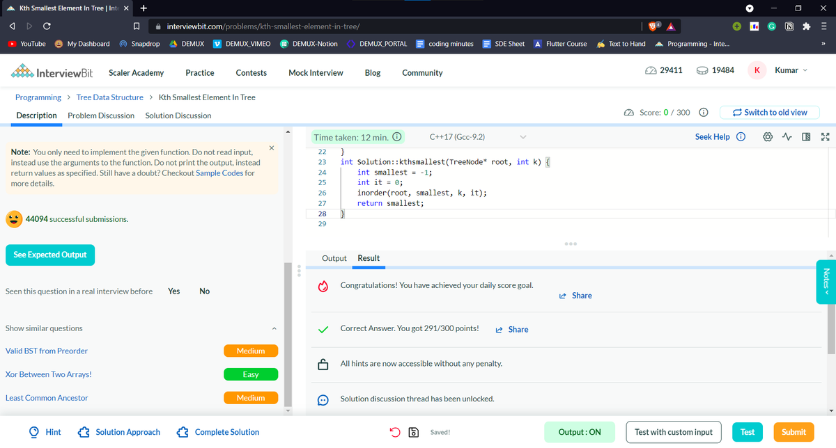This screenshot has height=448, width=836.
Task: Open Least Common Ancestor question
Action: tap(47, 398)
